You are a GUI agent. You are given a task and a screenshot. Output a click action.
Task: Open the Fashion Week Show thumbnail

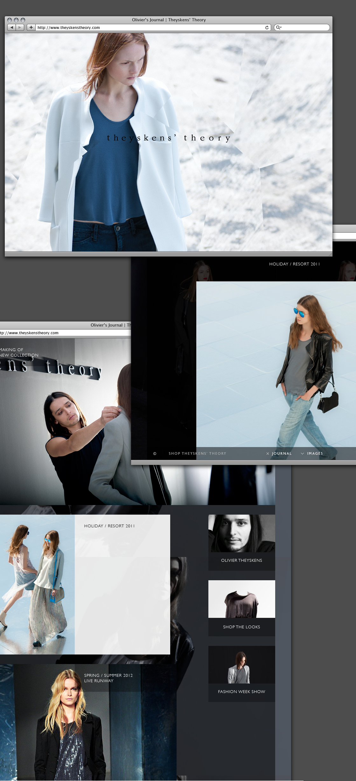(x=241, y=665)
